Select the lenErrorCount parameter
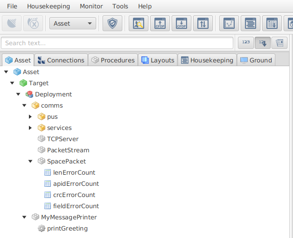 (74, 172)
